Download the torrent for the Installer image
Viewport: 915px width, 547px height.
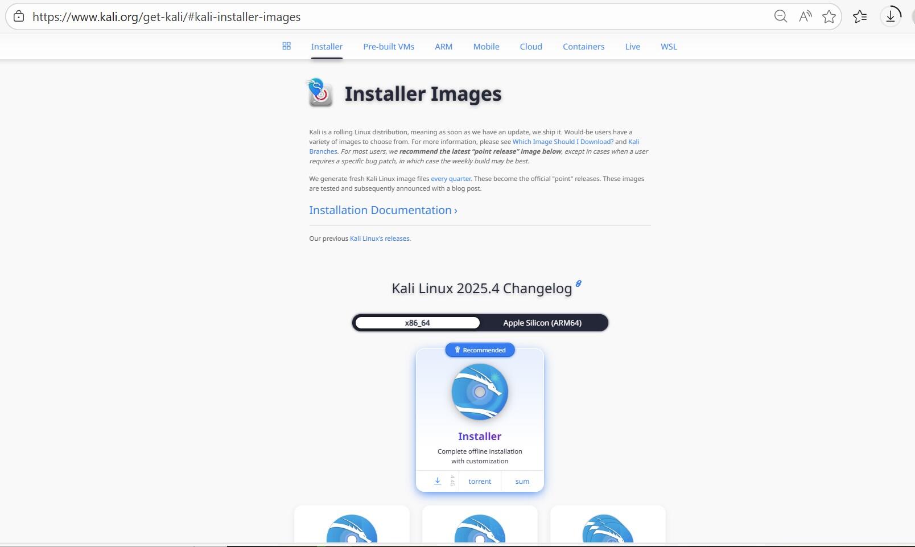point(479,481)
